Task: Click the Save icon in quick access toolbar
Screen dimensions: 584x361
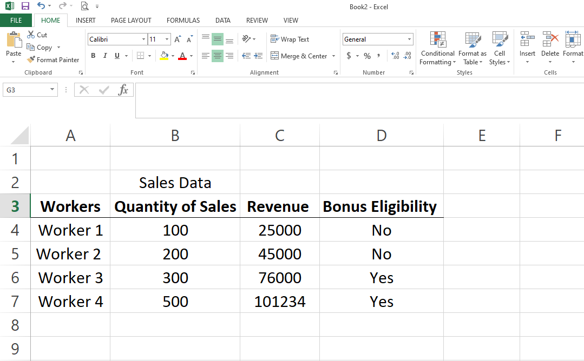Action: [25, 6]
